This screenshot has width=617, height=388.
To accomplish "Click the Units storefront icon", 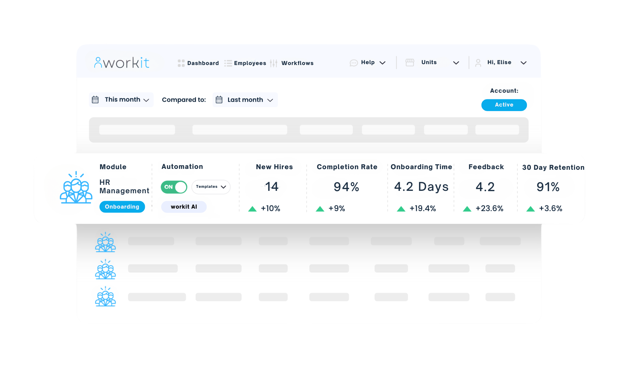I will (x=410, y=63).
